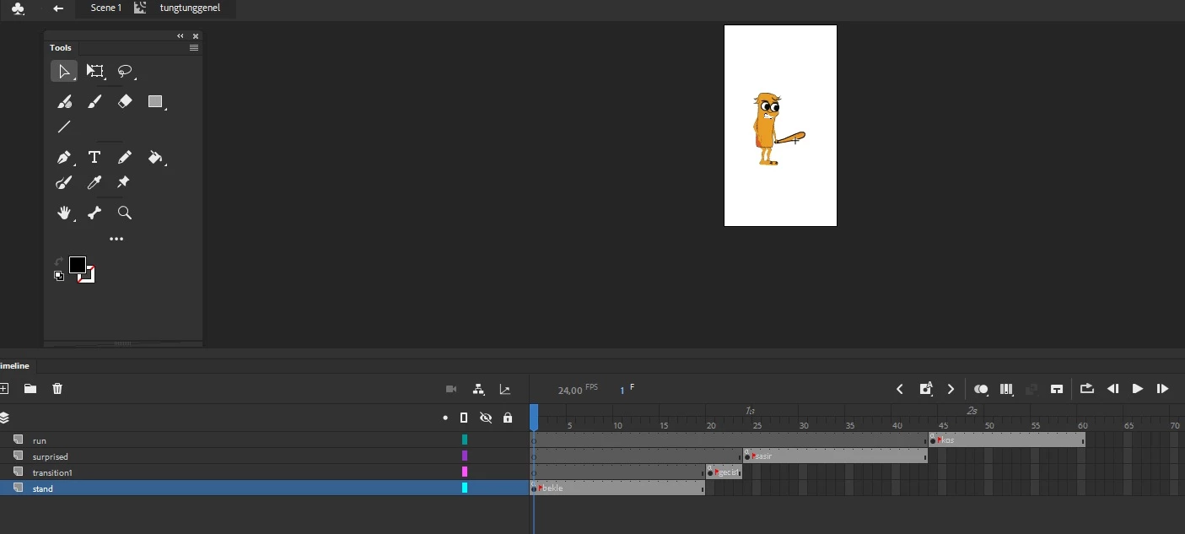This screenshot has width=1185, height=534.
Task: Toggle highlight for all layers column
Action: [x=445, y=418]
